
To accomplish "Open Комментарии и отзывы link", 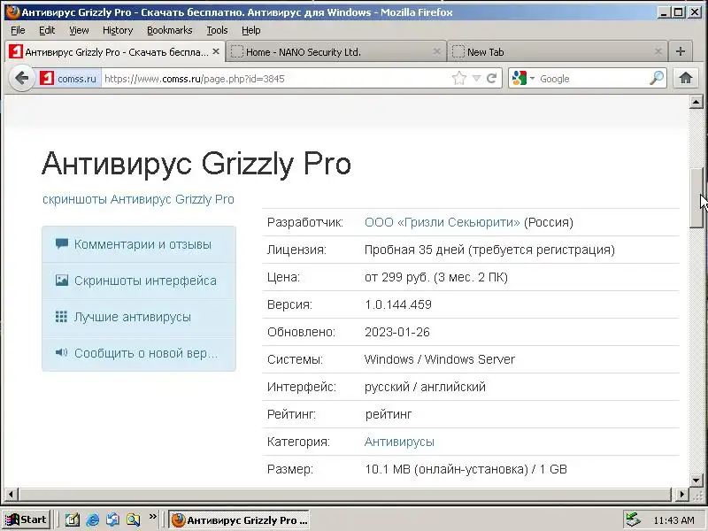I will (142, 244).
